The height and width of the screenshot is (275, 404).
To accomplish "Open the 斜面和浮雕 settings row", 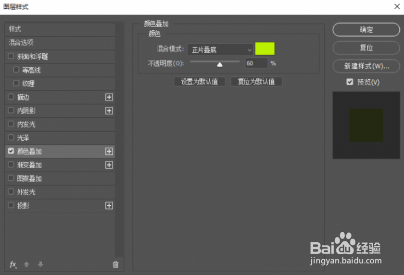I will click(60, 56).
